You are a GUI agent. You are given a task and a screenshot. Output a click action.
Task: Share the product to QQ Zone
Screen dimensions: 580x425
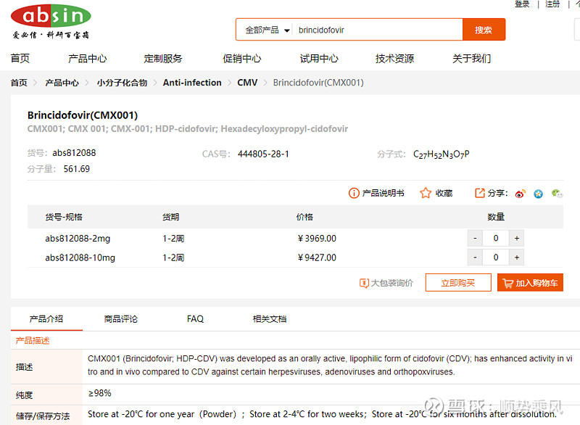coord(538,194)
